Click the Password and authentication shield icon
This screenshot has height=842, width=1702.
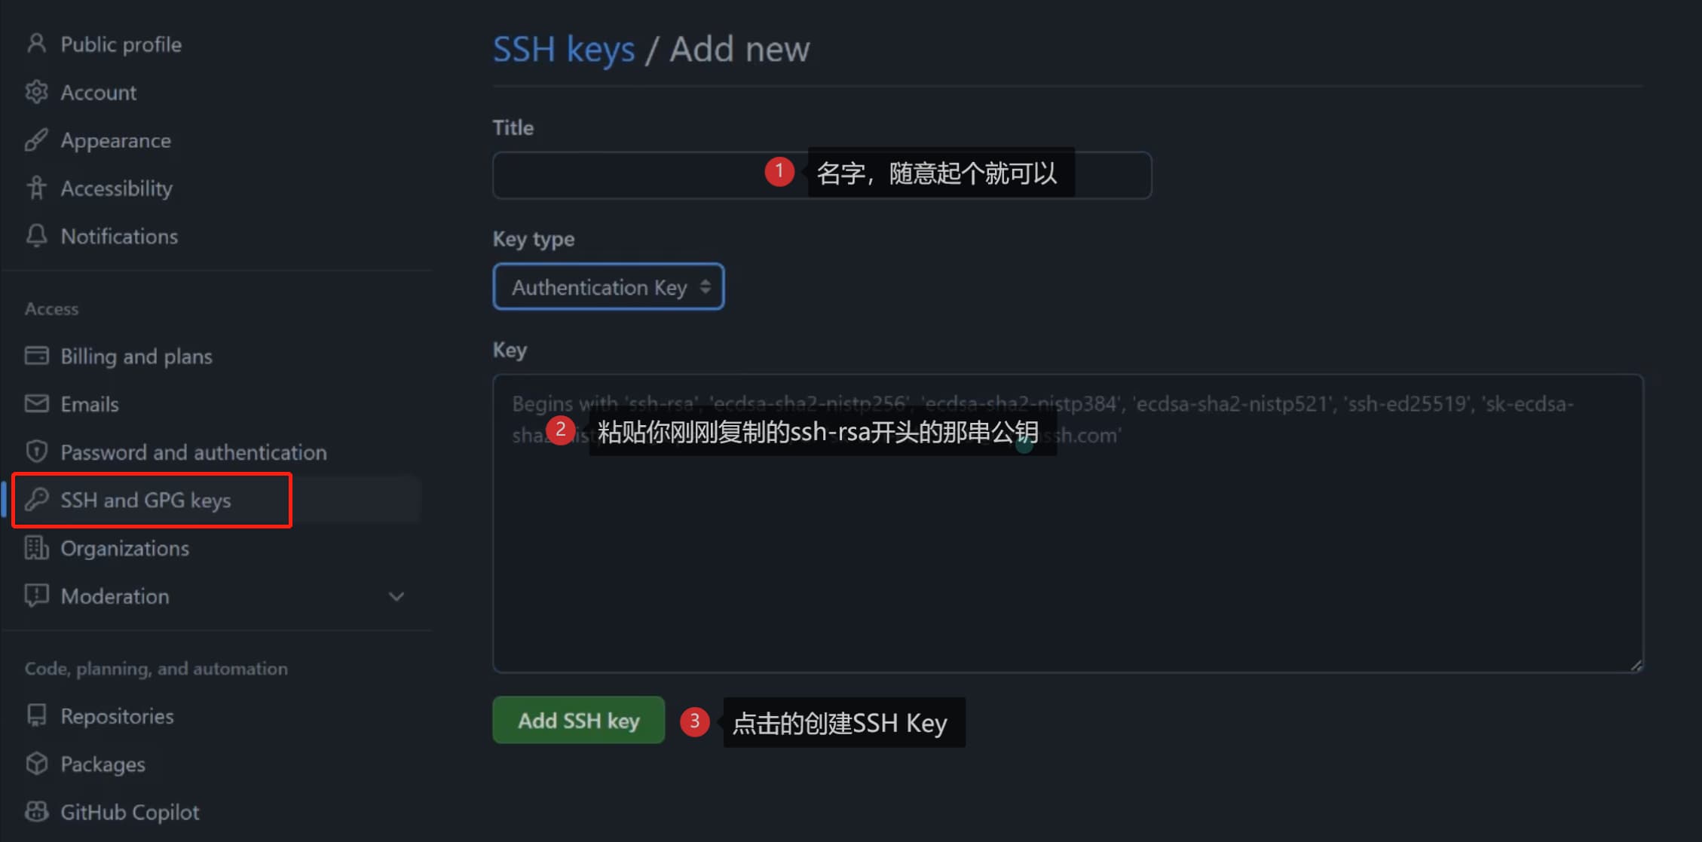pos(36,452)
